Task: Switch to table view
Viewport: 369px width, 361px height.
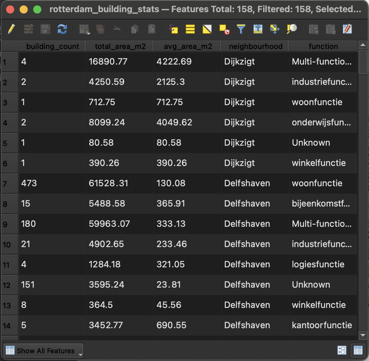Action: tap(358, 351)
